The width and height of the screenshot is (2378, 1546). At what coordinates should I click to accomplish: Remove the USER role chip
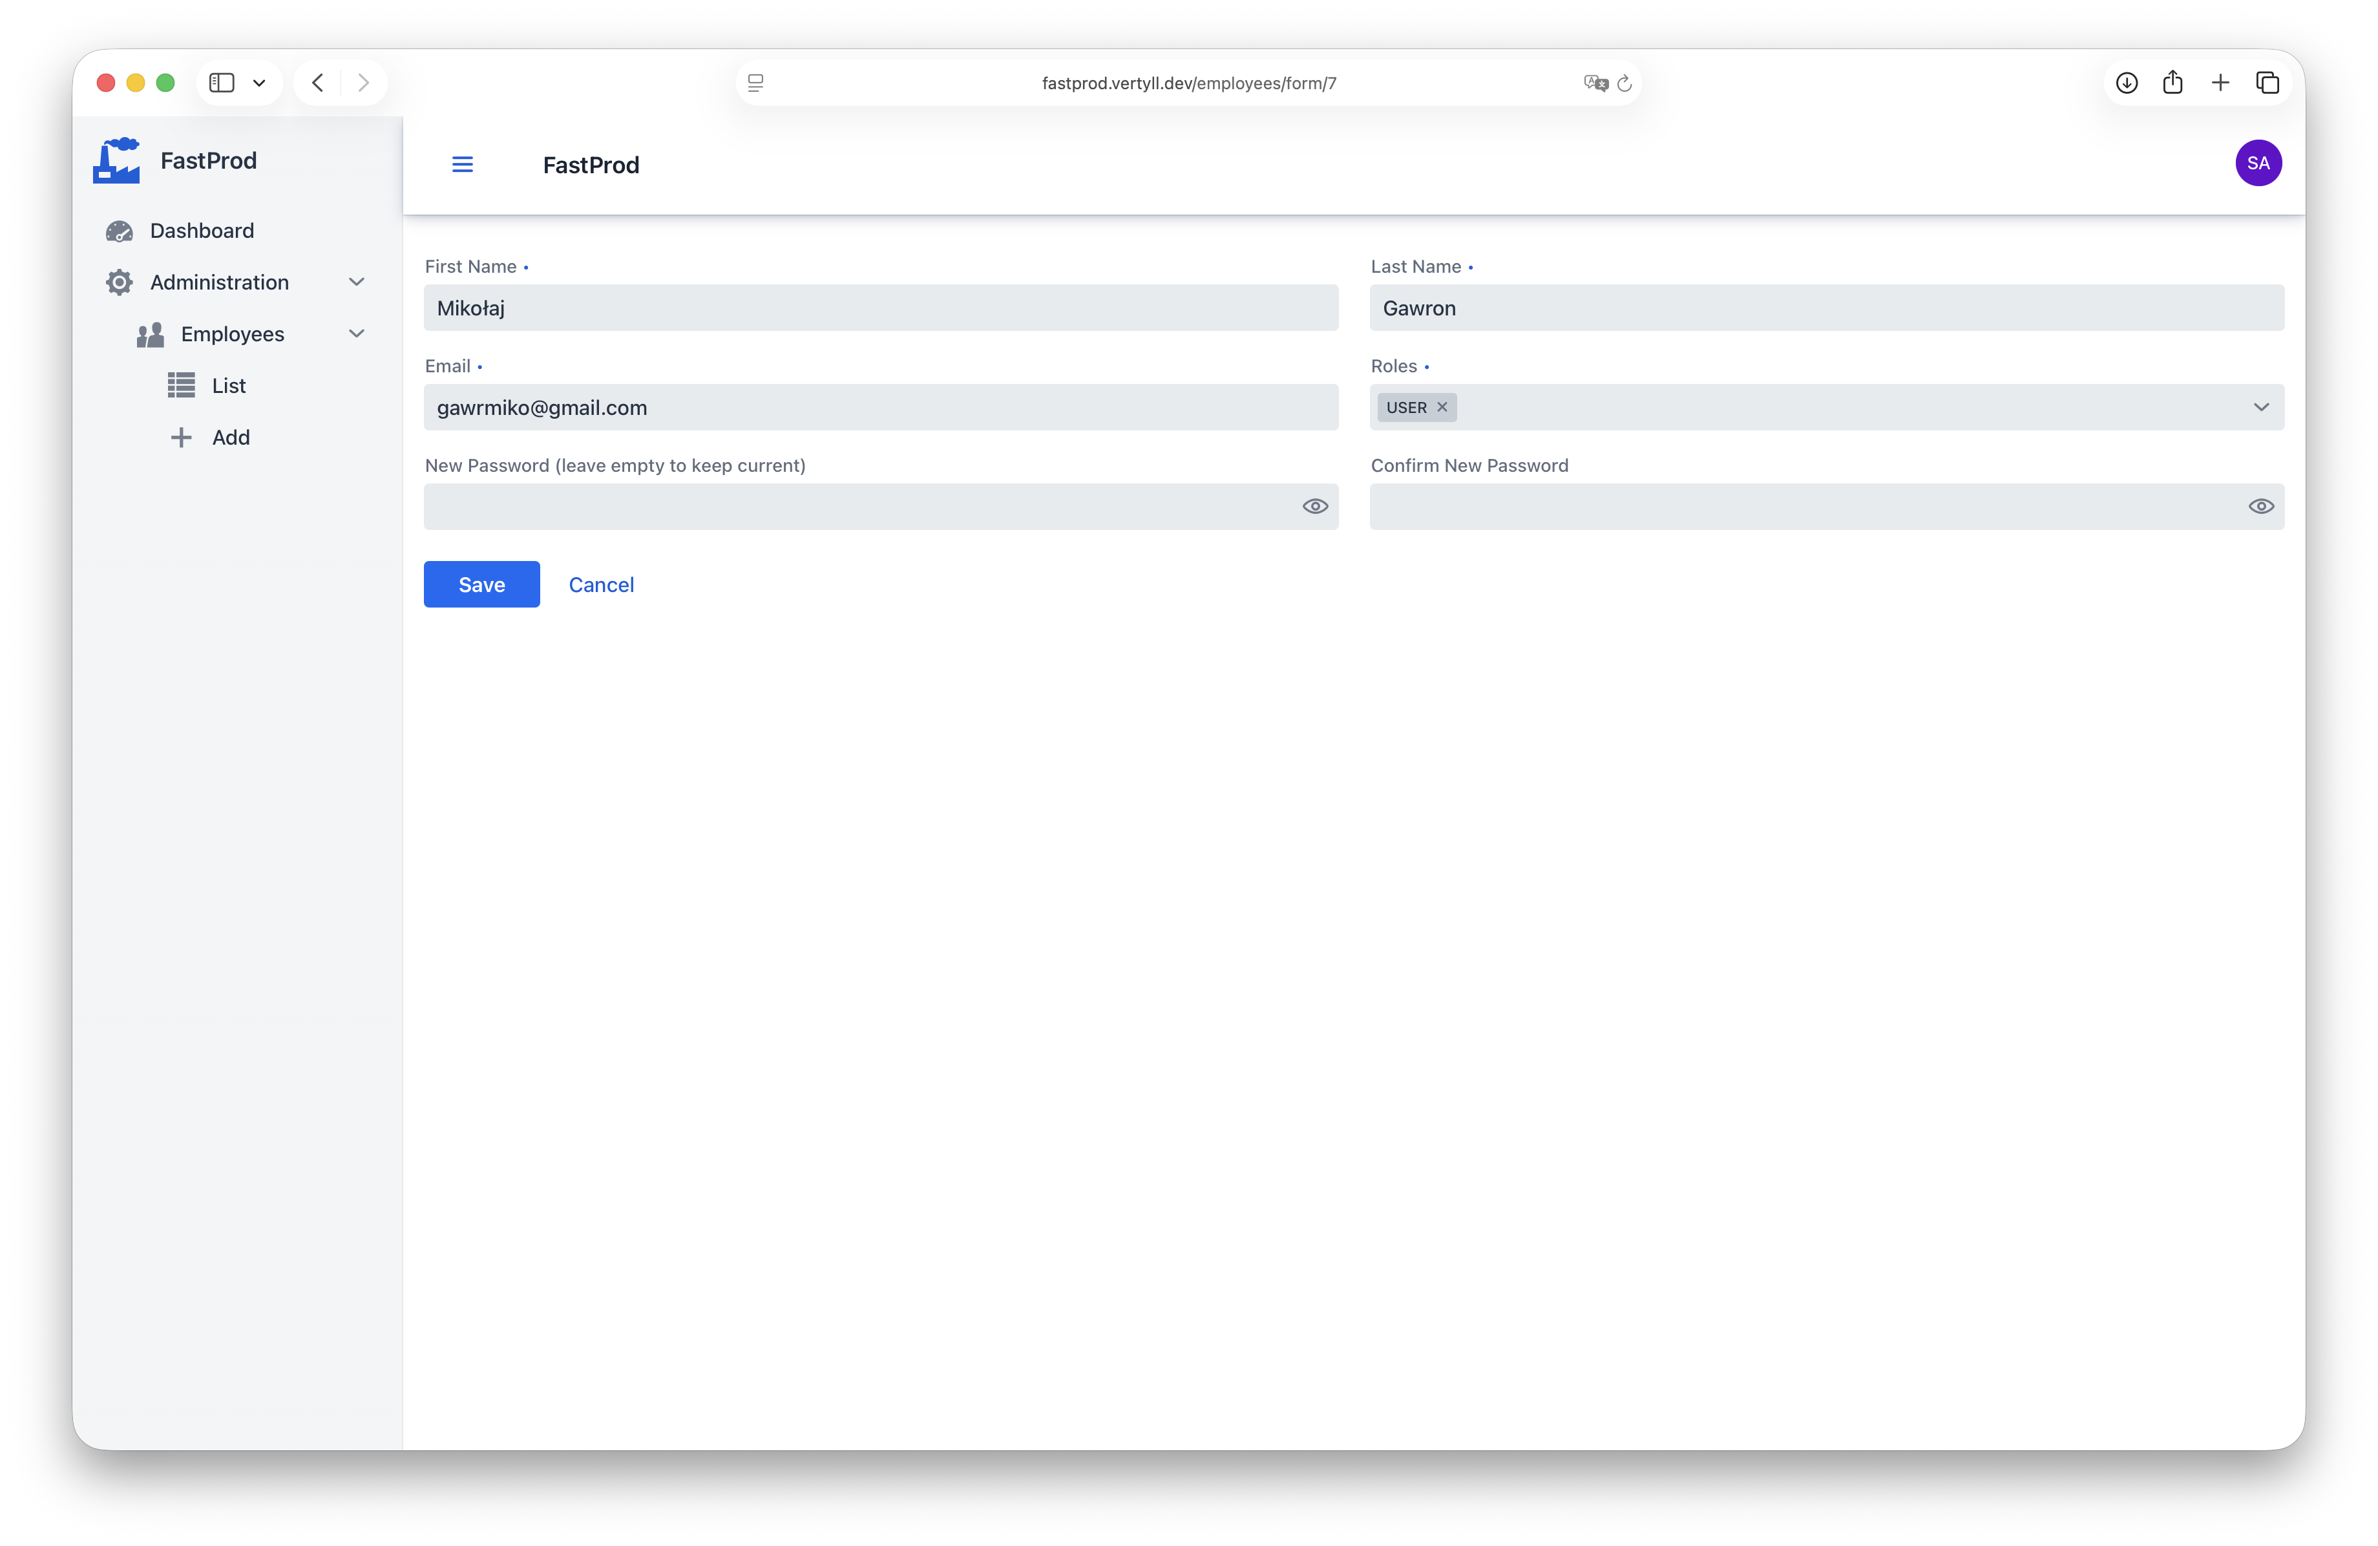pos(1442,407)
